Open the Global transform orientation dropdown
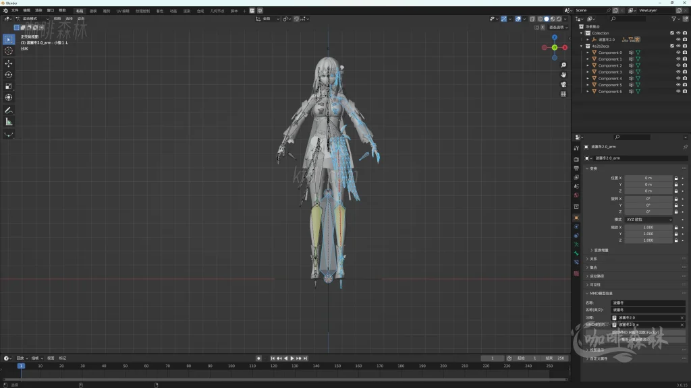This screenshot has width=691, height=388. [x=267, y=19]
